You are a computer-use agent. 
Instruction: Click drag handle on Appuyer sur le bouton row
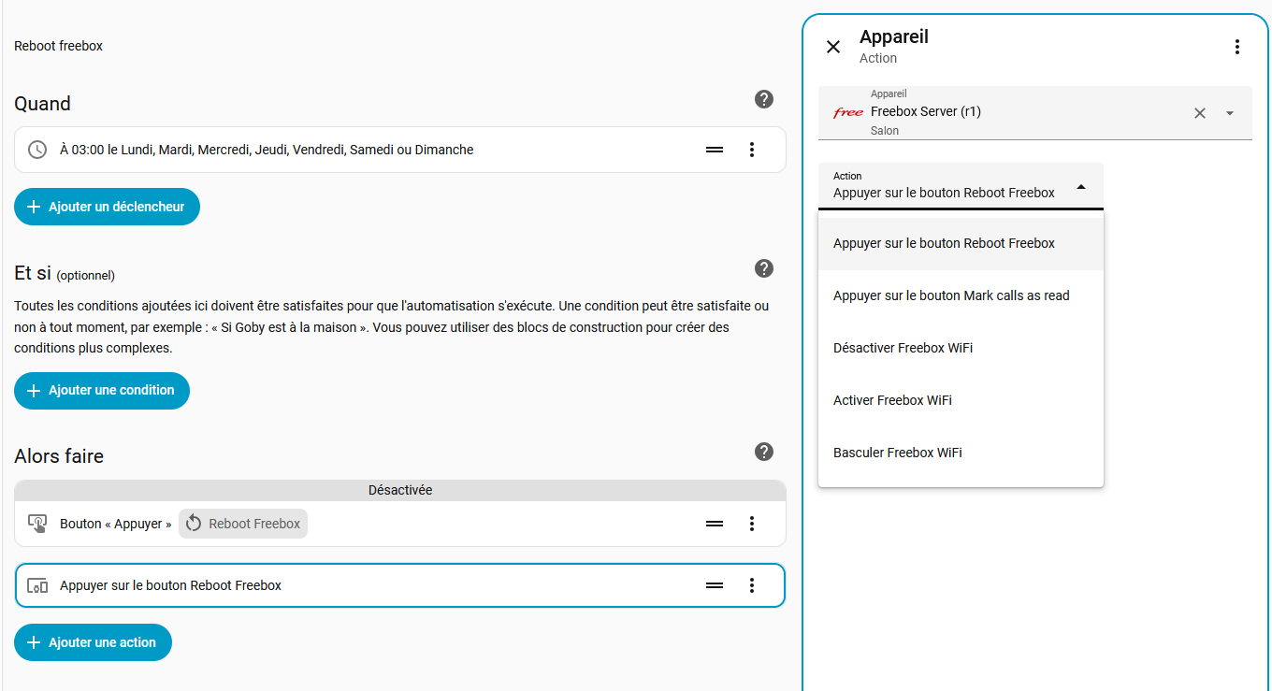coord(715,585)
